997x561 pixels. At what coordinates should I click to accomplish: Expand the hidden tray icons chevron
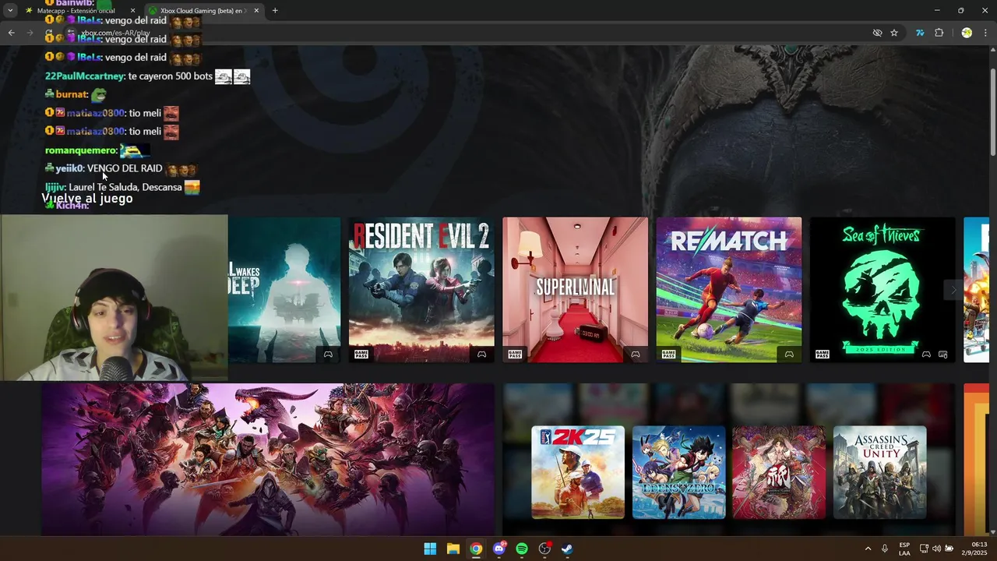868,549
